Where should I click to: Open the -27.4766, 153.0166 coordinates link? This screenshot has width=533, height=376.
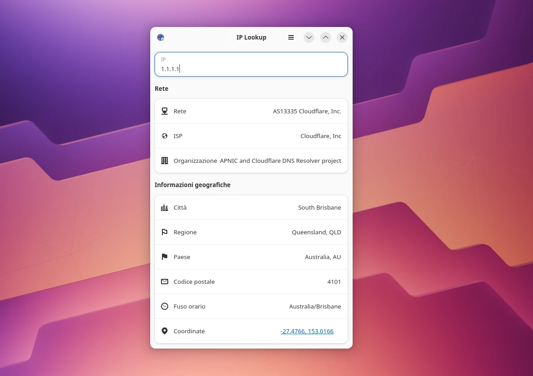(x=307, y=331)
